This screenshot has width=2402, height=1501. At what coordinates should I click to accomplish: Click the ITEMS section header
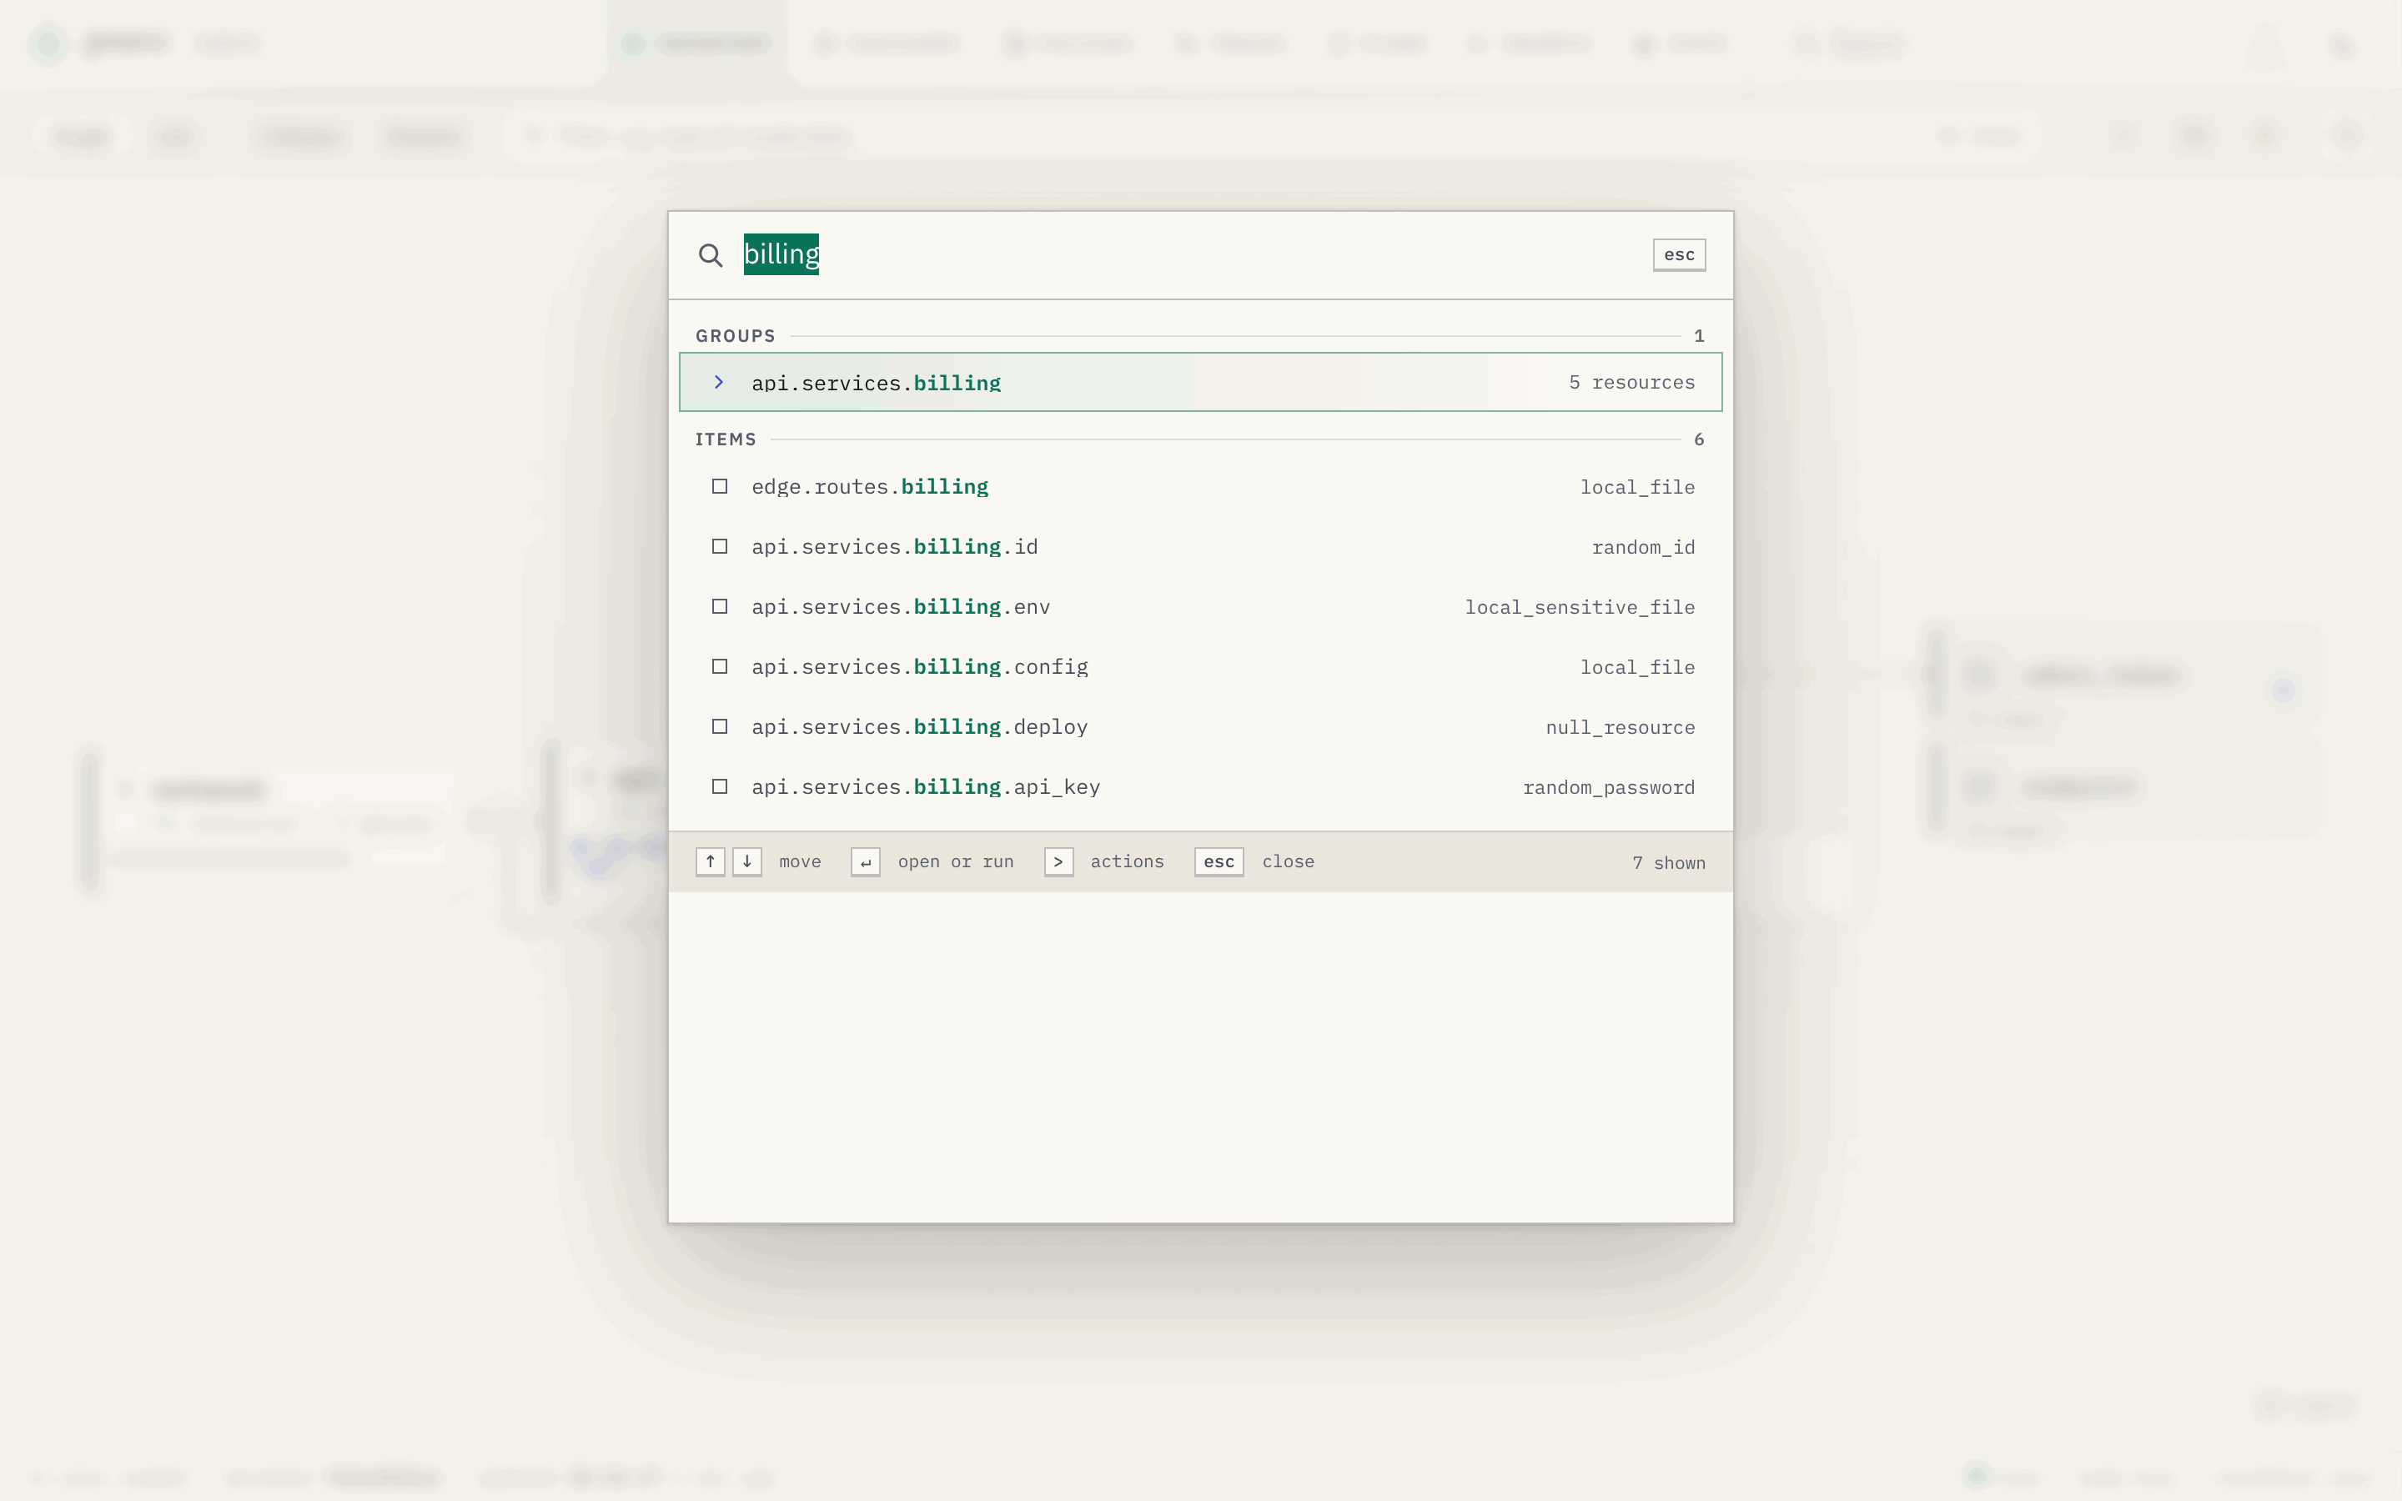click(726, 439)
